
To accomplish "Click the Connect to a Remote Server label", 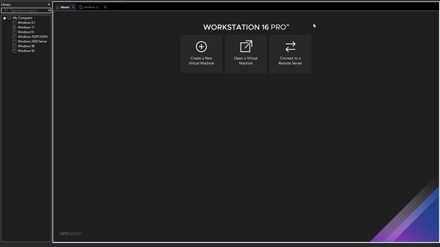I will (x=290, y=61).
